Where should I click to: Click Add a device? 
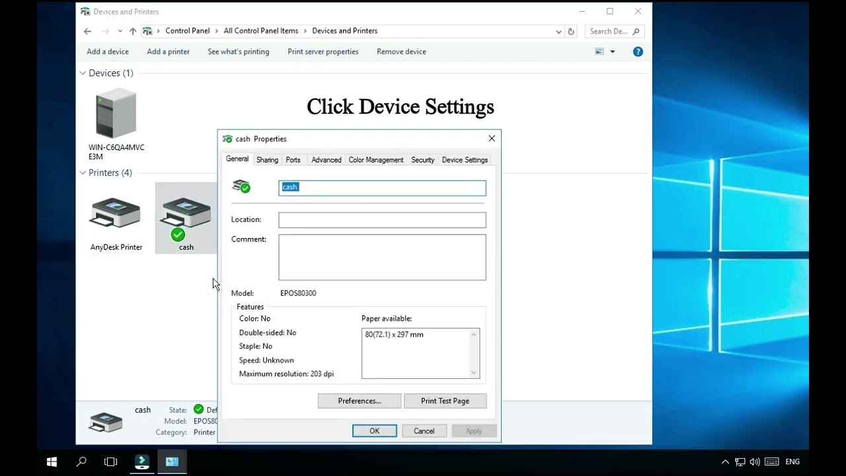tap(108, 52)
